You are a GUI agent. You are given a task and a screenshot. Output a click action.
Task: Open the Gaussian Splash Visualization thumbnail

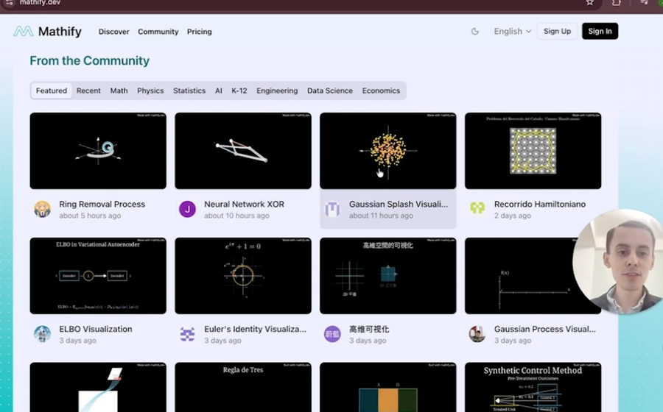click(388, 151)
